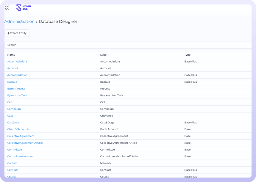Open the BpmnProcess entity

point(16,89)
